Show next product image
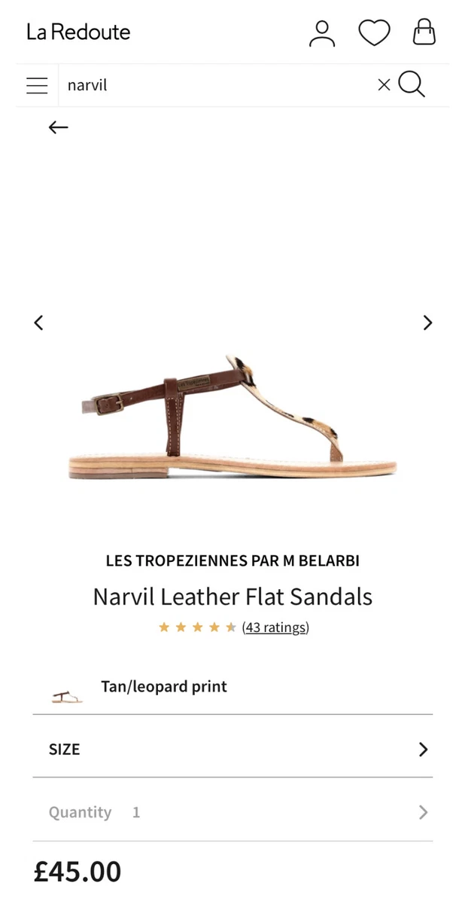 coord(427,322)
